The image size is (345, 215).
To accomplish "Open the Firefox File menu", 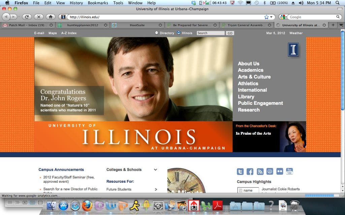I will pos(36,3).
